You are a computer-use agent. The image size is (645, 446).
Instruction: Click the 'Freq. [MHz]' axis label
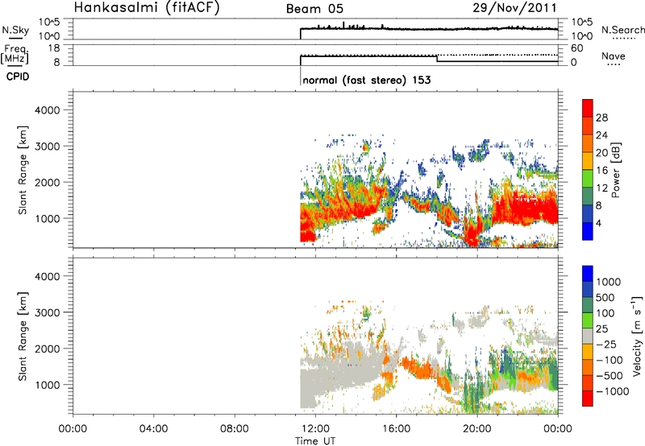[x=15, y=54]
